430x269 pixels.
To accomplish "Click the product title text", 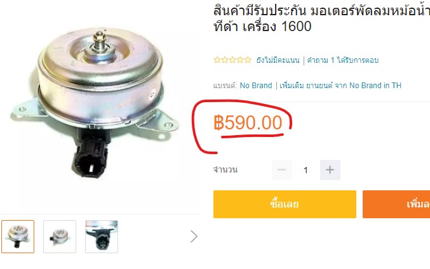I will 321,18.
